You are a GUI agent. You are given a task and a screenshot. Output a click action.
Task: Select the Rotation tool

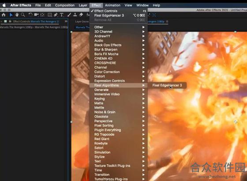pyautogui.click(x=30, y=15)
